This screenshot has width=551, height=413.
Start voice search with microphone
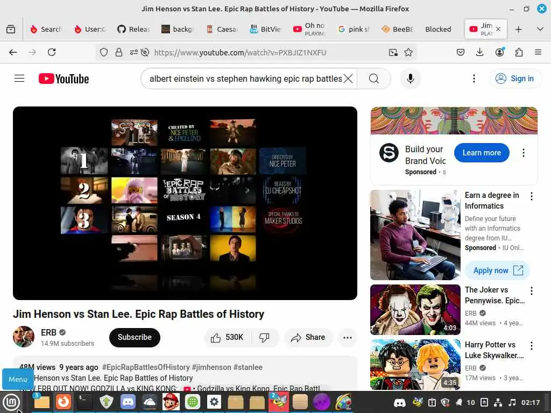pos(410,79)
